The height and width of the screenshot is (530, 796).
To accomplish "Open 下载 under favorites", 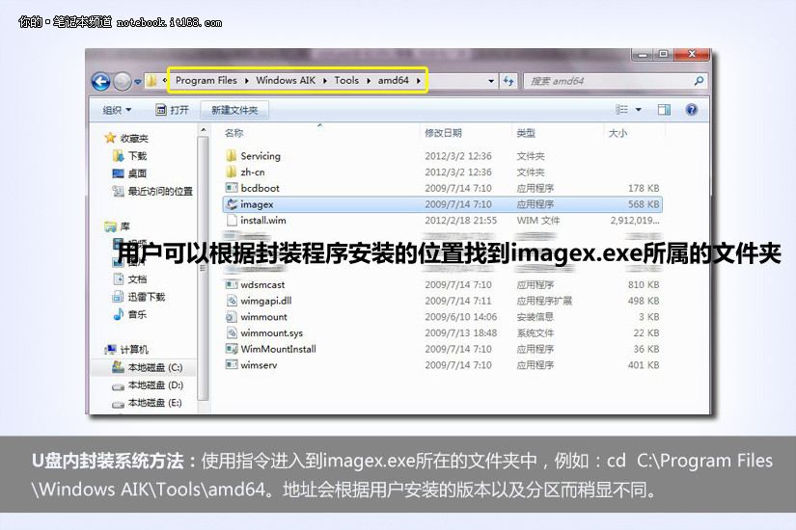I will coord(137,156).
